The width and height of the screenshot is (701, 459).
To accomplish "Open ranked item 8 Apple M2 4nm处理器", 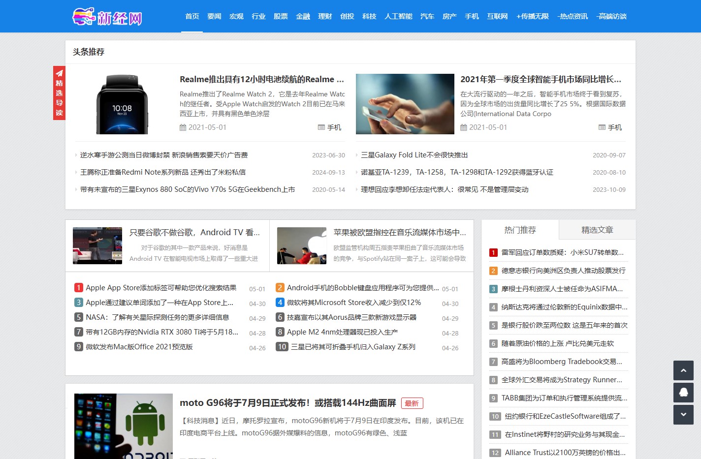I will click(343, 332).
